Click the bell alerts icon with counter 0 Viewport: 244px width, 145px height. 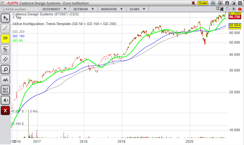[220, 9]
